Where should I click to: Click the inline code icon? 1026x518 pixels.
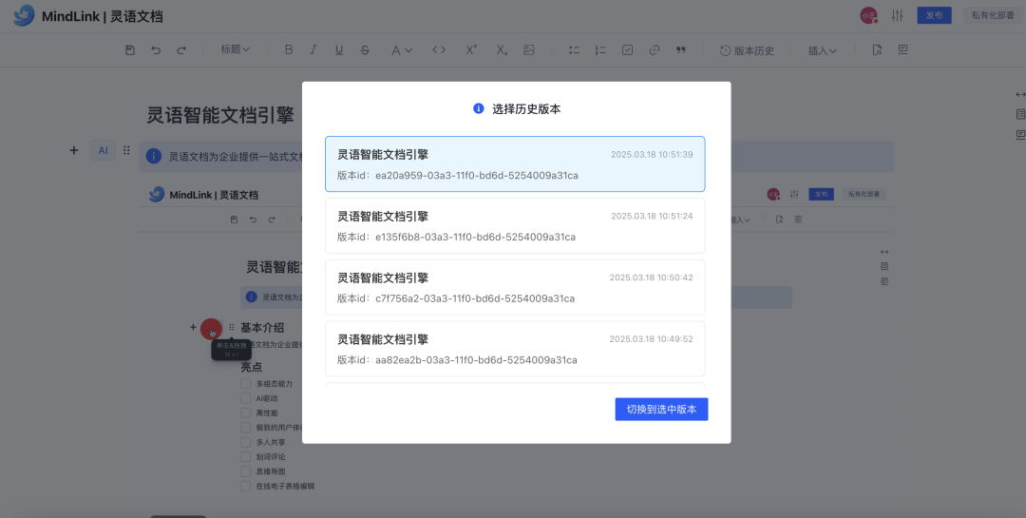click(439, 49)
